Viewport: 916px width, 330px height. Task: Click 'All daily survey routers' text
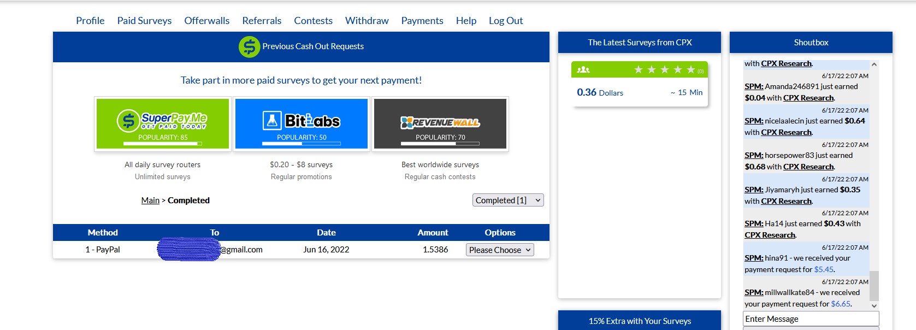tap(162, 165)
